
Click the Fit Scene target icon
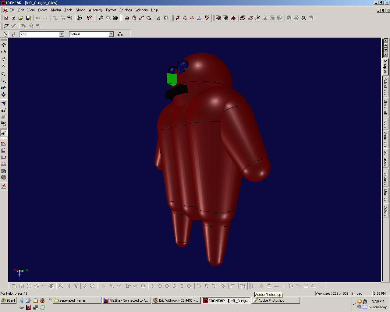[4, 94]
